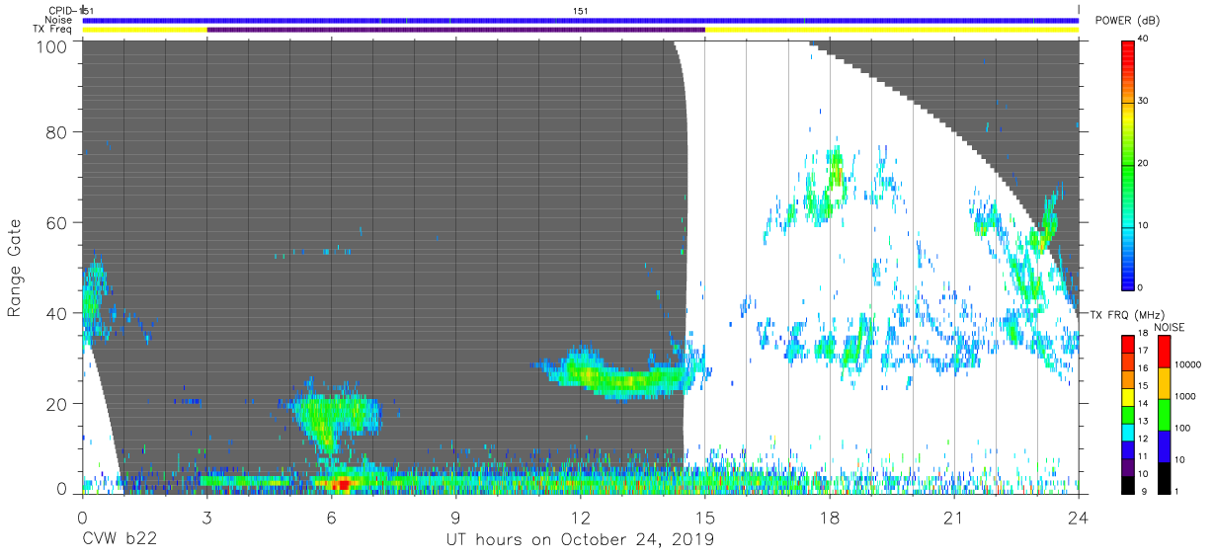This screenshot has width=1213, height=560.
Task: Click the purple segment of the TX Freq bar
Action: pyautogui.click(x=455, y=30)
